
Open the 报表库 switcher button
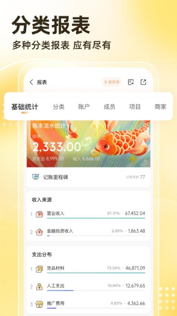pos(111,82)
